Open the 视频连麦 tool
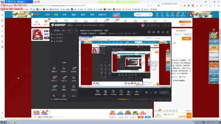The height and width of the screenshot is (124, 221). coord(73,70)
